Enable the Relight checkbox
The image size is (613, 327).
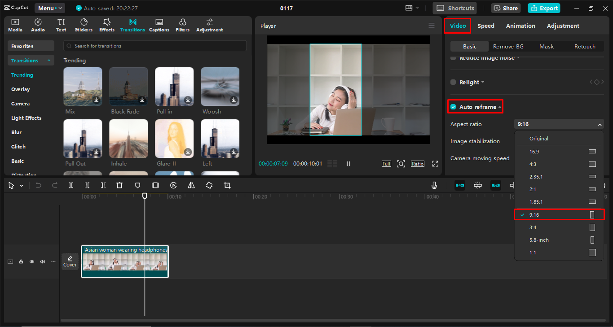453,82
